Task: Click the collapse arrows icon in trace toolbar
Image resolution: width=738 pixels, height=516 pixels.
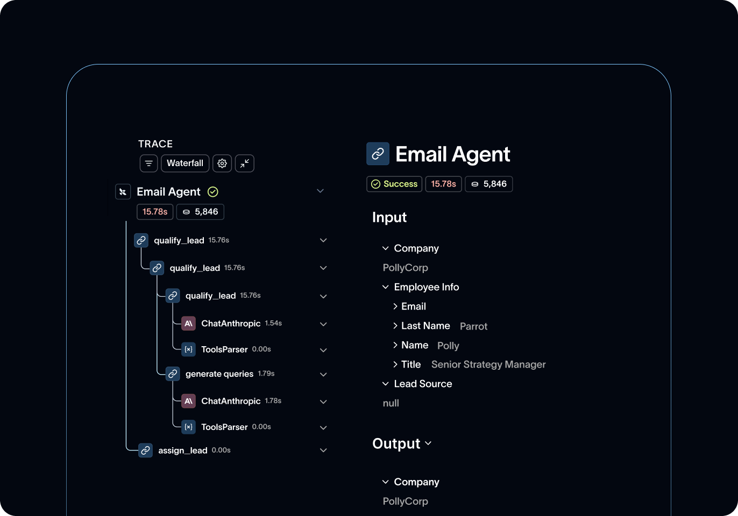Action: coord(245,163)
